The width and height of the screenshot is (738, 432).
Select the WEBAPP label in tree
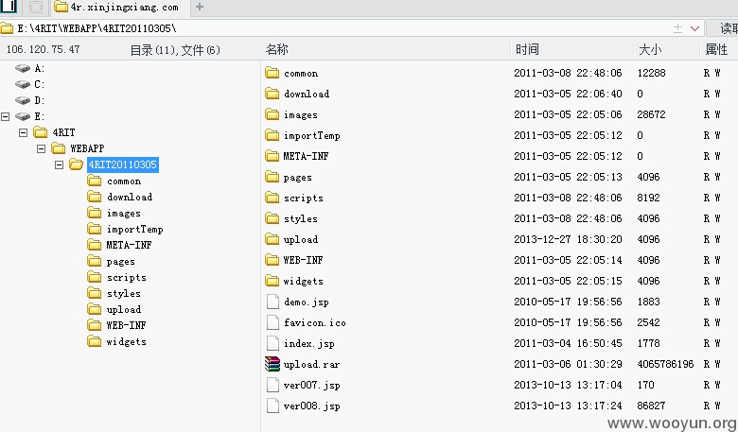[87, 148]
